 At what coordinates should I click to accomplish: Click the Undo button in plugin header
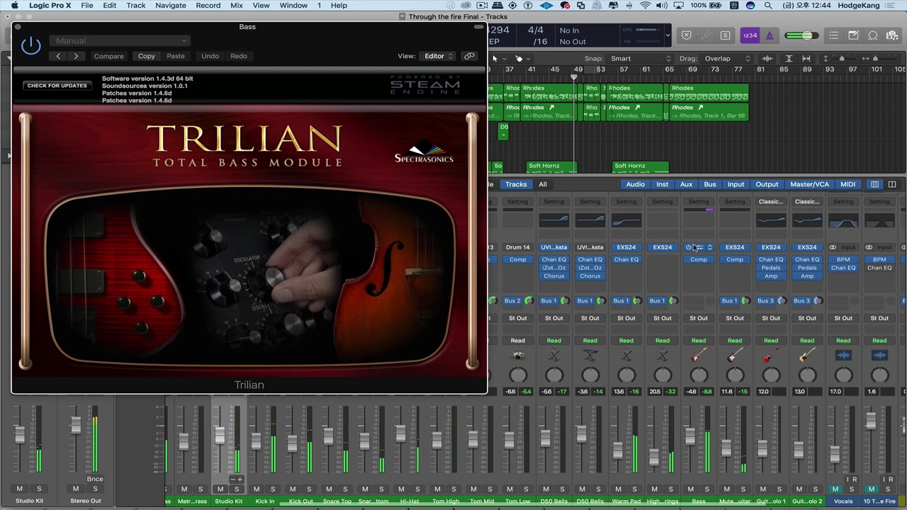click(210, 56)
